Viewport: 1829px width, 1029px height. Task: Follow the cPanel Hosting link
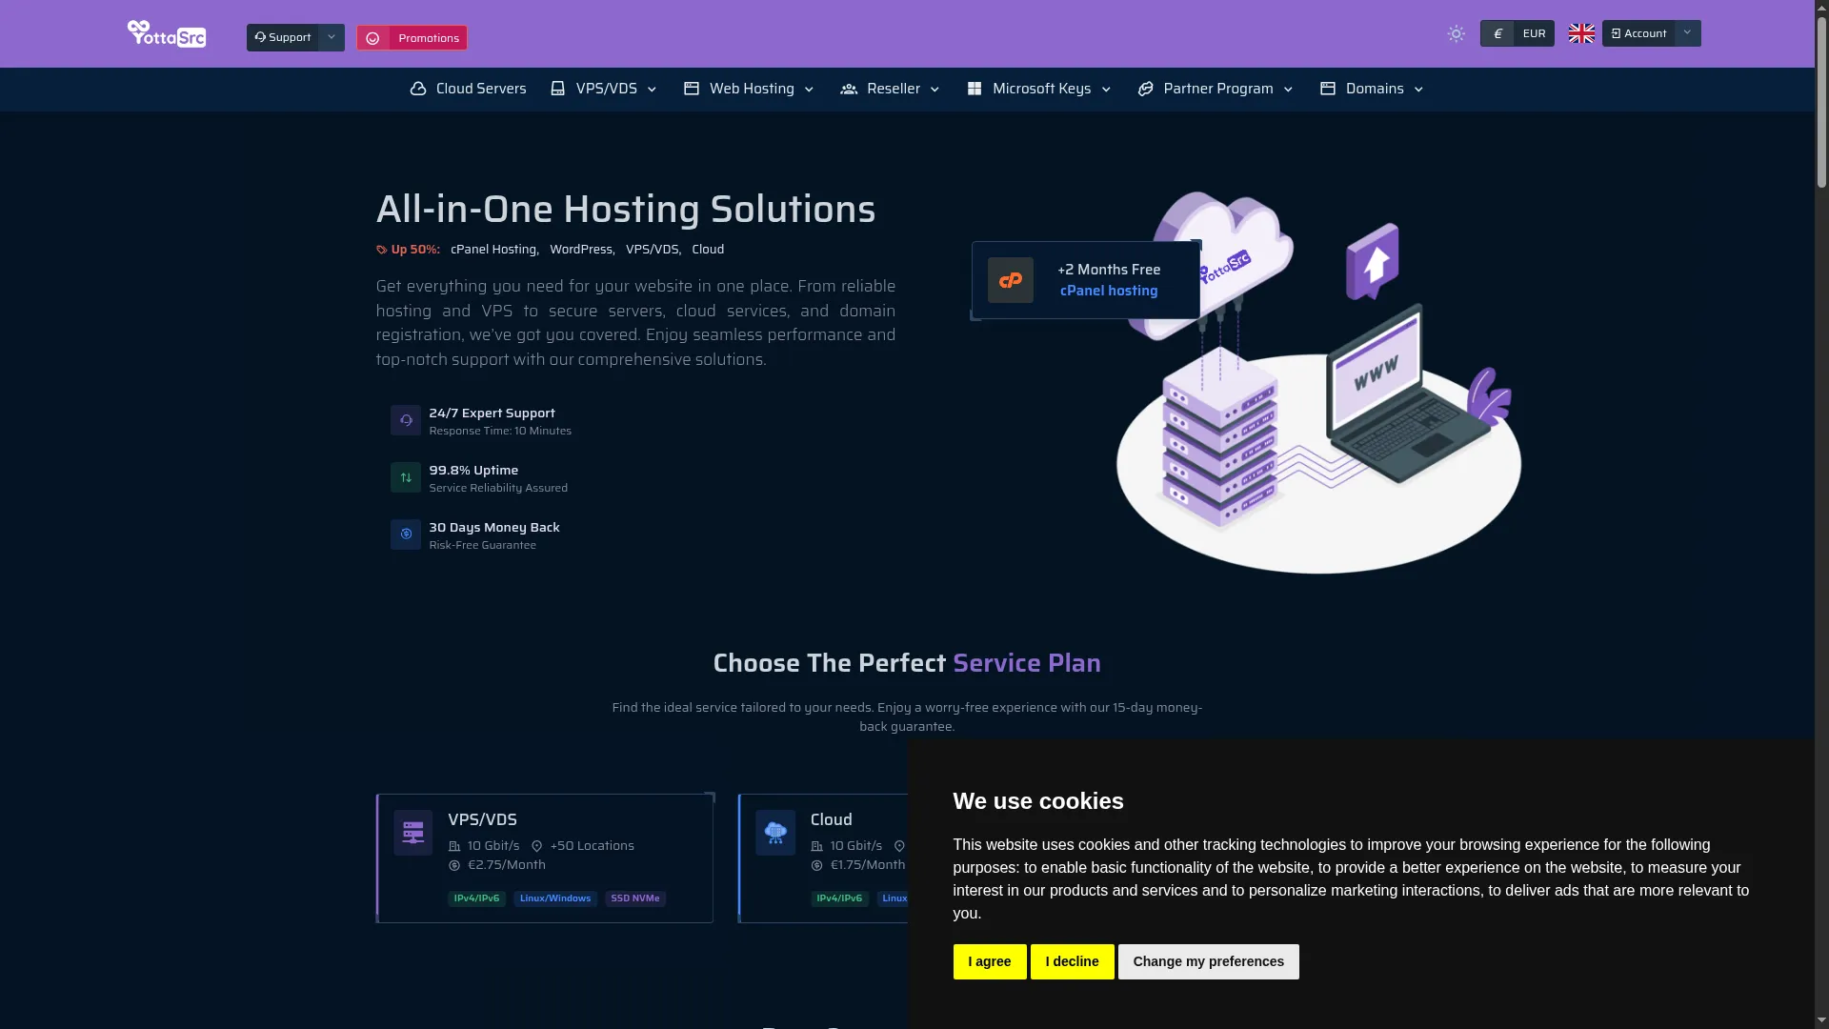pyautogui.click(x=494, y=250)
